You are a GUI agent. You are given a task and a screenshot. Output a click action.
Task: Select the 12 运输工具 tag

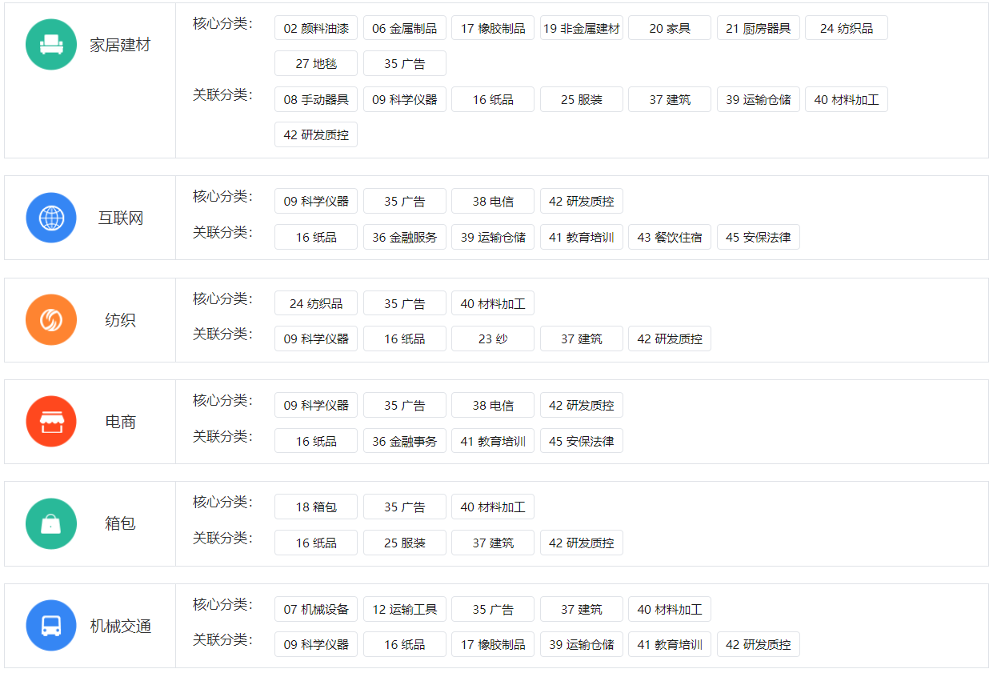point(405,609)
